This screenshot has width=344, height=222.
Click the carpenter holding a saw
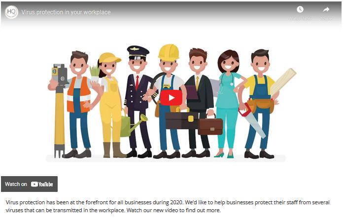click(x=260, y=103)
